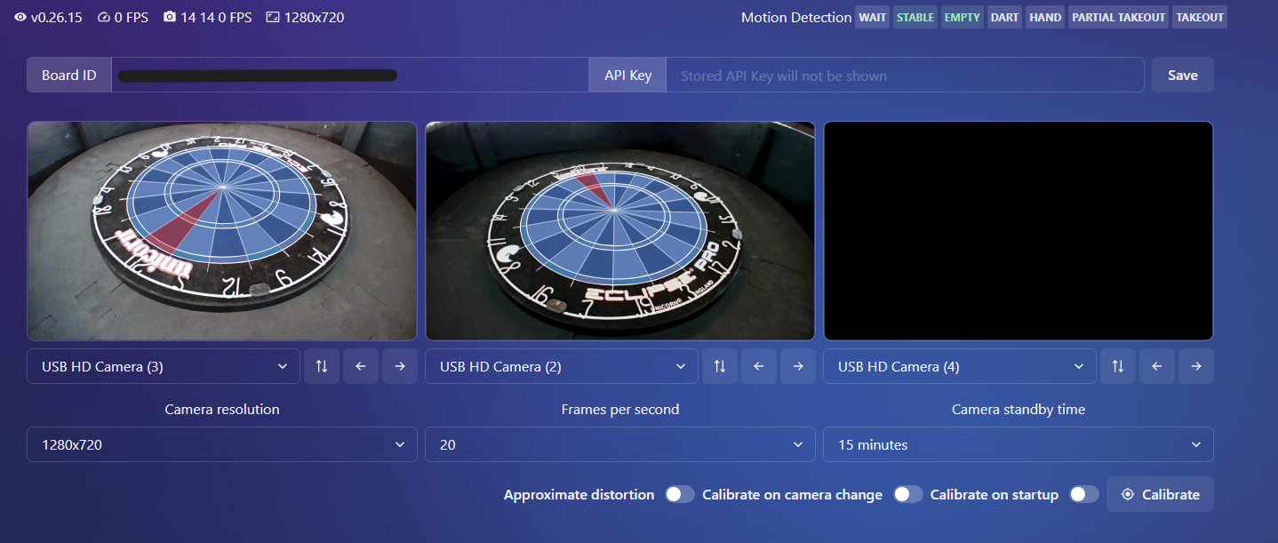Open the USB HD Camera (4) dropdown
The height and width of the screenshot is (543, 1278).
click(x=960, y=366)
